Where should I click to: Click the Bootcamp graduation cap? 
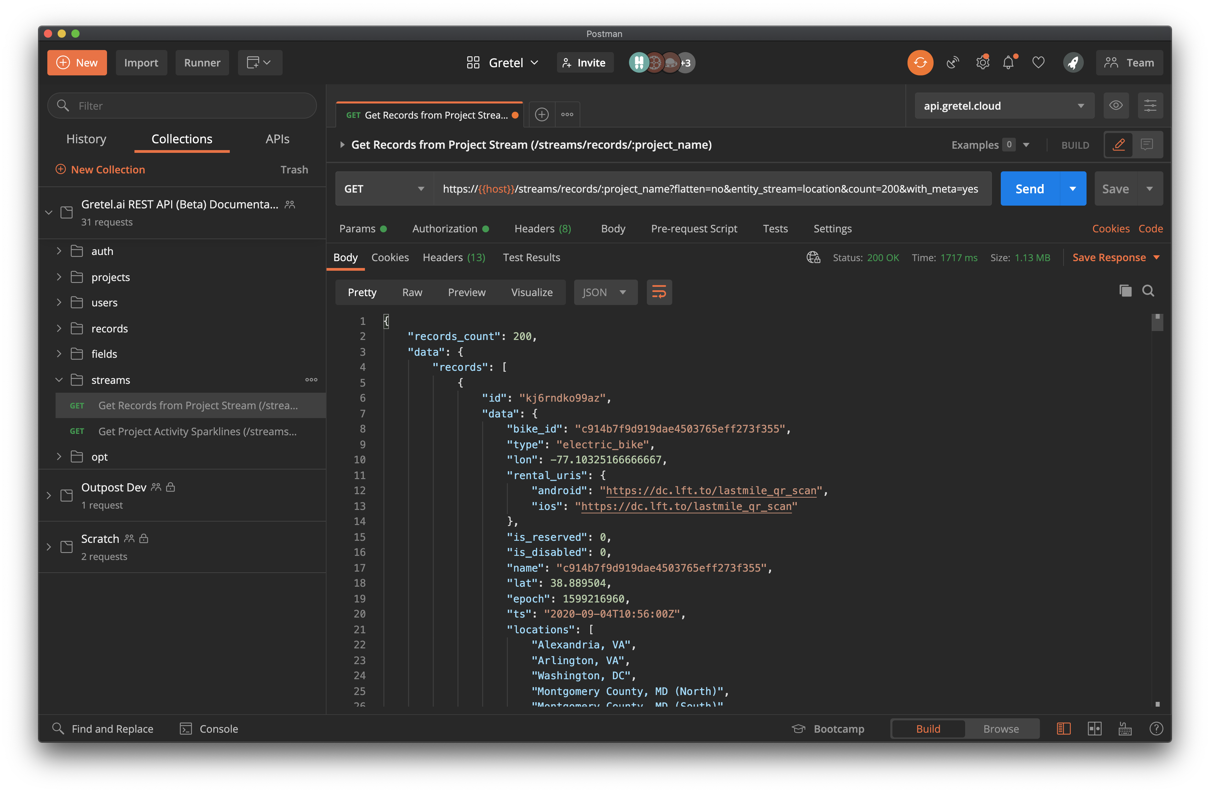[798, 729]
